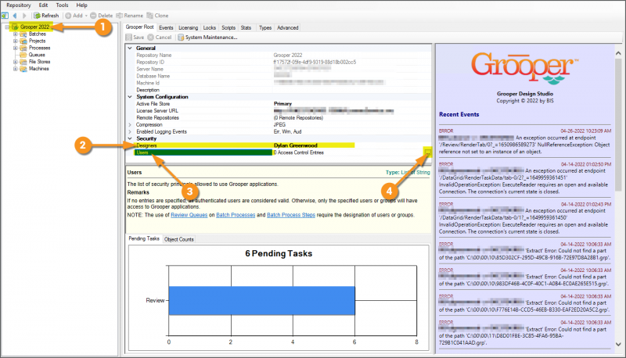Open the Batch Process Steps help link

coord(291,215)
